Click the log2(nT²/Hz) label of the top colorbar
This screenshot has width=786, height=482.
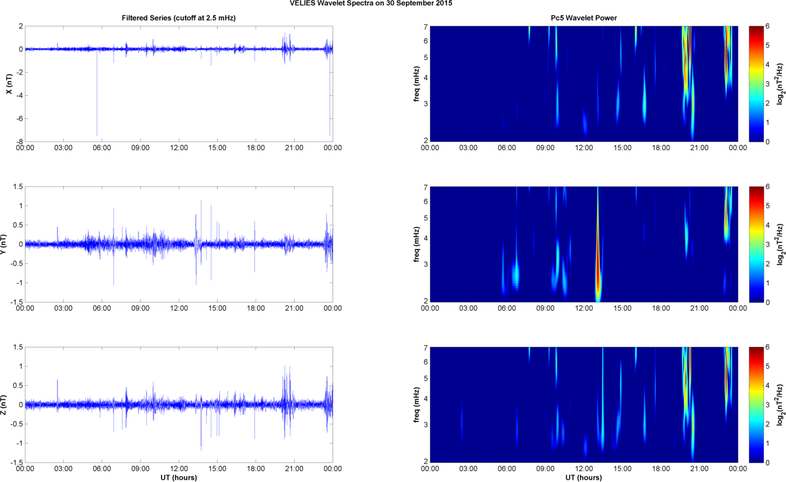(x=781, y=83)
